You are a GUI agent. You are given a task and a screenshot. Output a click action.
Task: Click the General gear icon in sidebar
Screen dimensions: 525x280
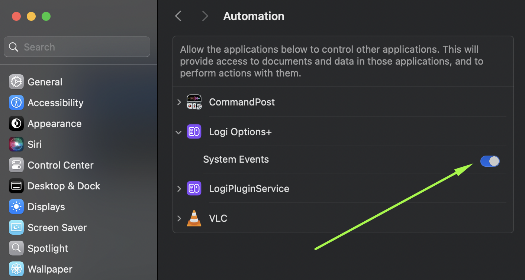pos(16,82)
